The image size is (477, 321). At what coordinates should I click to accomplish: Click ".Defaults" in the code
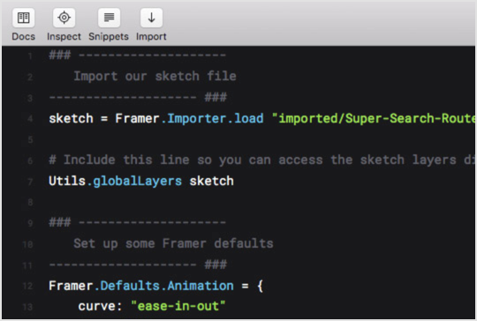click(127, 286)
